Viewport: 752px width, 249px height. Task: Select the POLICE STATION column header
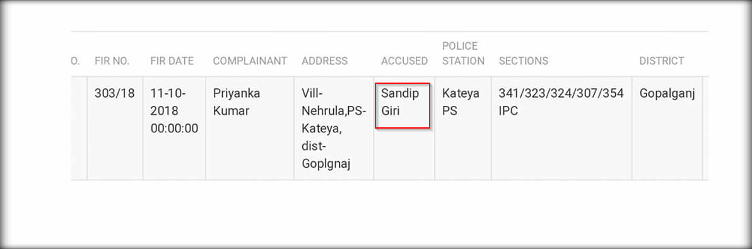[463, 54]
